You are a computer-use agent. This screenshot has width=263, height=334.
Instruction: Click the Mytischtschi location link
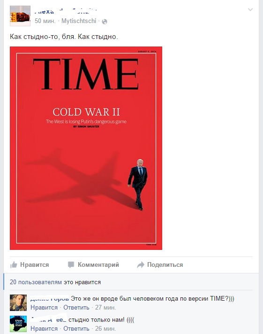79,21
